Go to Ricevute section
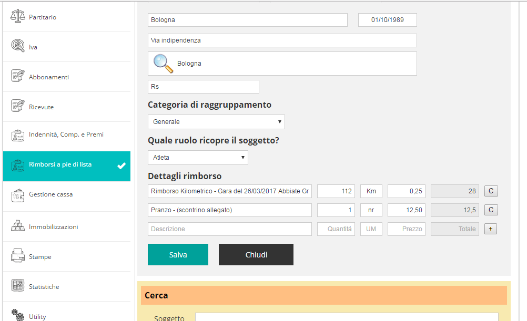Image resolution: width=527 pixels, height=321 pixels. pyautogui.click(x=67, y=107)
